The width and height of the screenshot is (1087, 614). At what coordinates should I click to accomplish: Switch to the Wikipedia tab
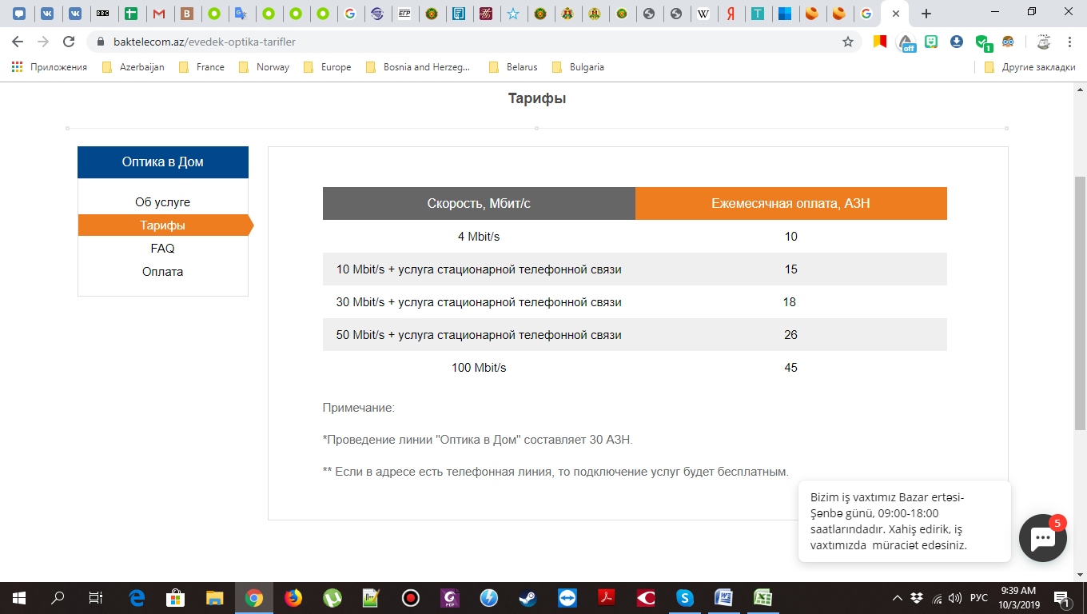coord(703,14)
